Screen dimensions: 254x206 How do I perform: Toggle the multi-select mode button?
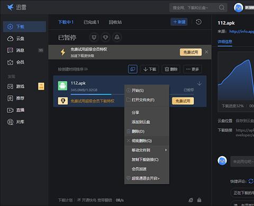[x=133, y=69]
